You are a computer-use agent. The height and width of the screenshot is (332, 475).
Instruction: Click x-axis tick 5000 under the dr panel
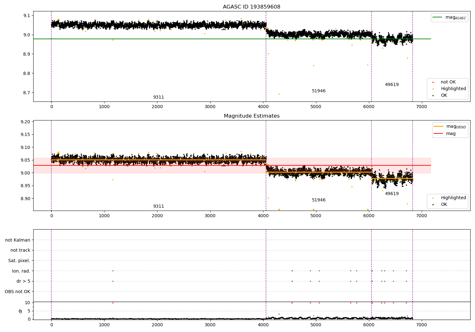(x=316, y=325)
